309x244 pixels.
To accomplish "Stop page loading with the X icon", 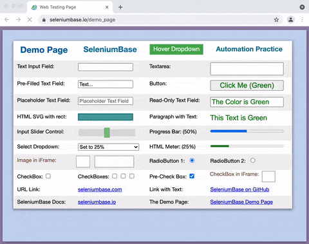I will click(x=30, y=20).
